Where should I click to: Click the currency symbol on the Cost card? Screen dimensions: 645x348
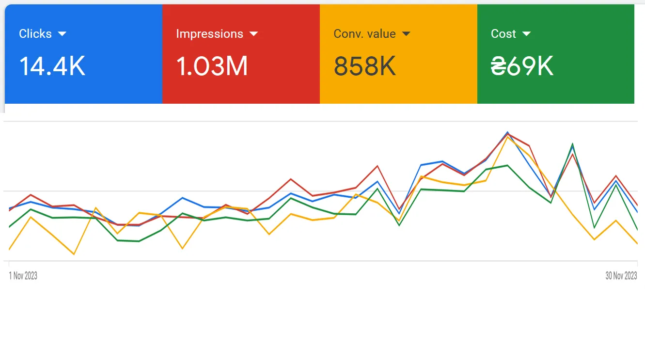click(x=498, y=66)
